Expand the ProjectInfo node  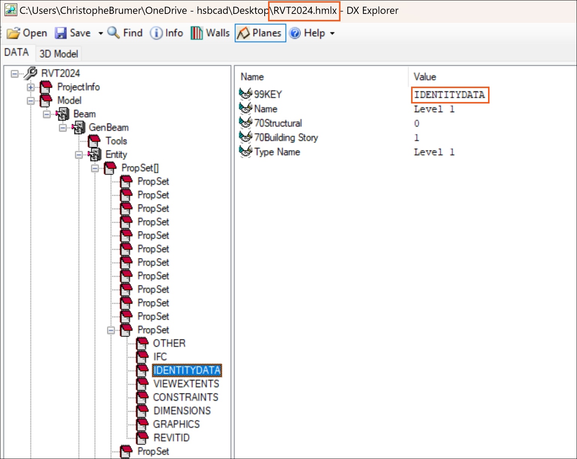pyautogui.click(x=30, y=87)
